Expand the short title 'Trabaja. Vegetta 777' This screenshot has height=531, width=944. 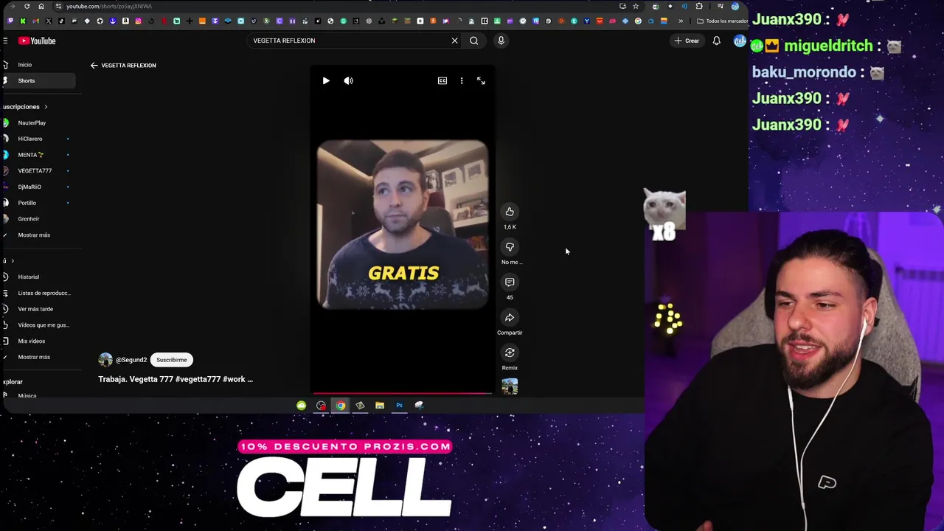click(x=176, y=379)
